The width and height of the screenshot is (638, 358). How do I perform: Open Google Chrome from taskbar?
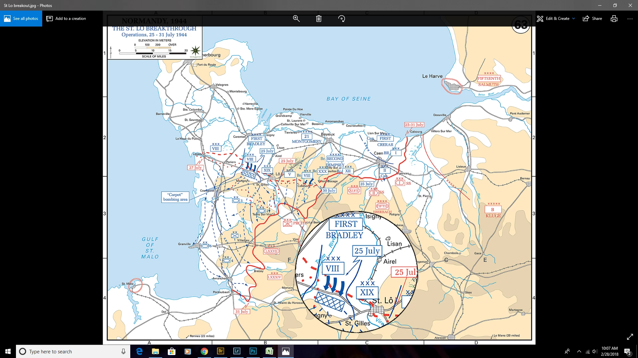204,351
